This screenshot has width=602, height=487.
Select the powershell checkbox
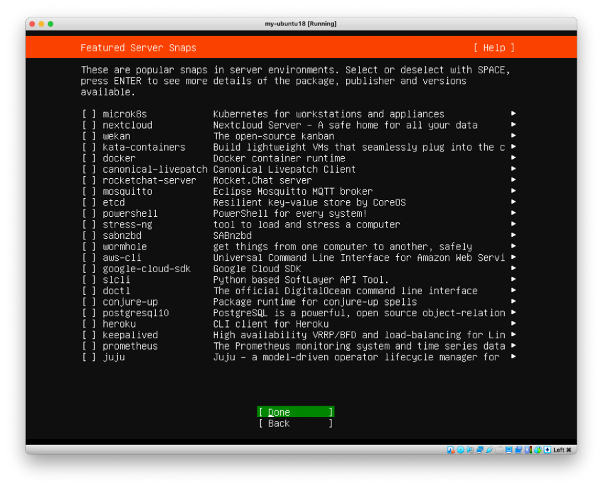(x=89, y=213)
